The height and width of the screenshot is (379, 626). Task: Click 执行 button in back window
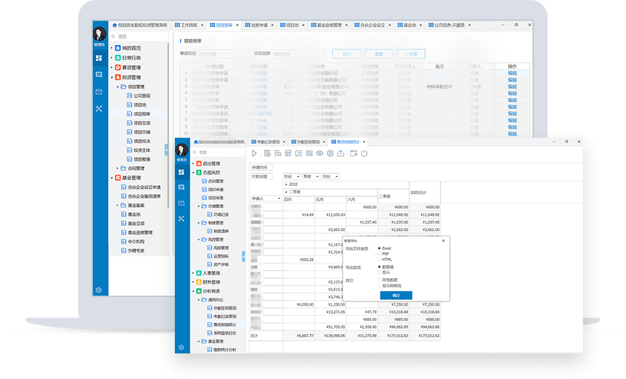point(346,54)
